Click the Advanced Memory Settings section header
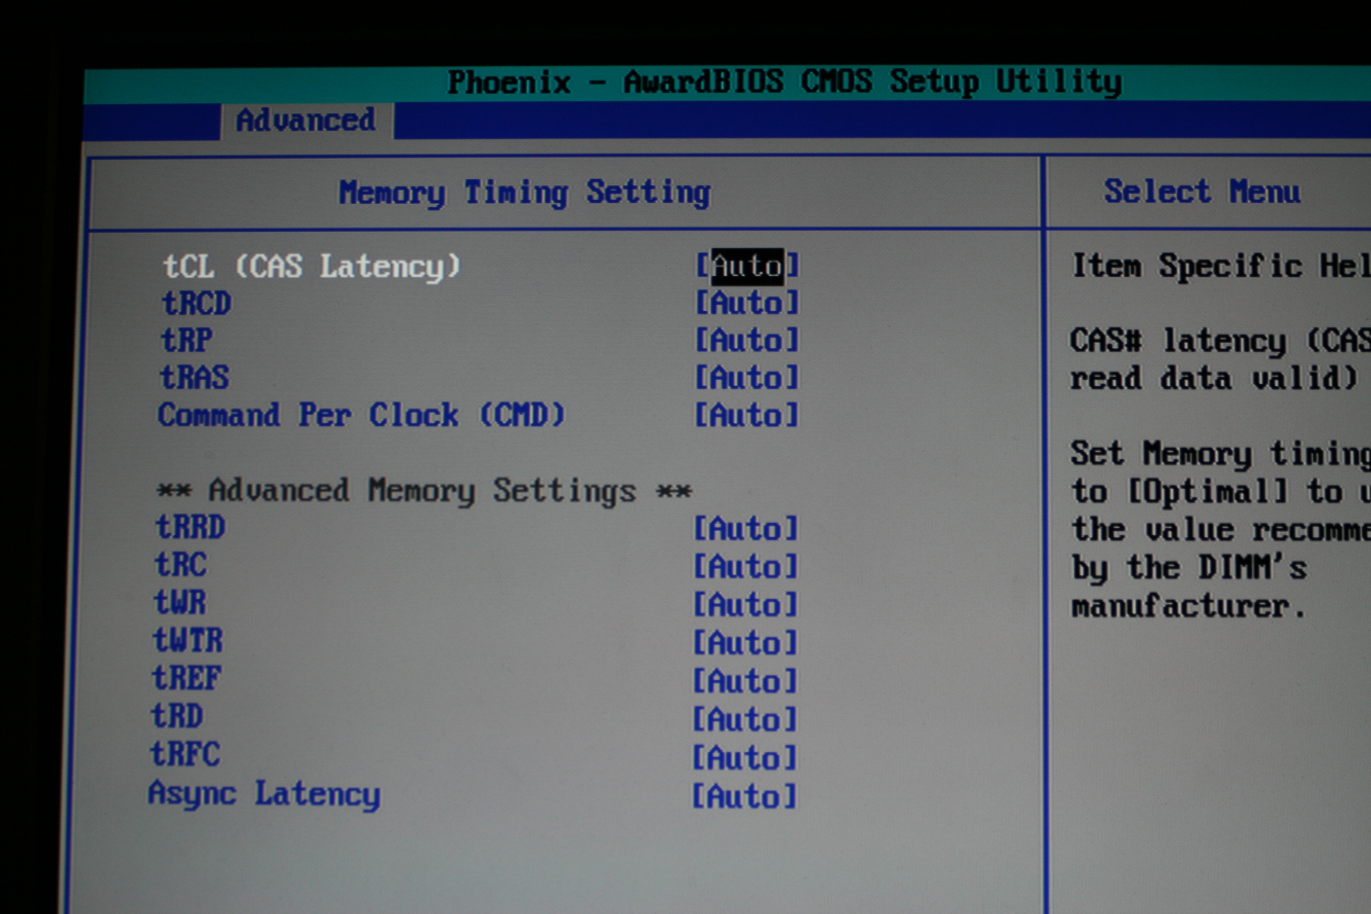Screen dimensions: 1371x914 point(424,491)
